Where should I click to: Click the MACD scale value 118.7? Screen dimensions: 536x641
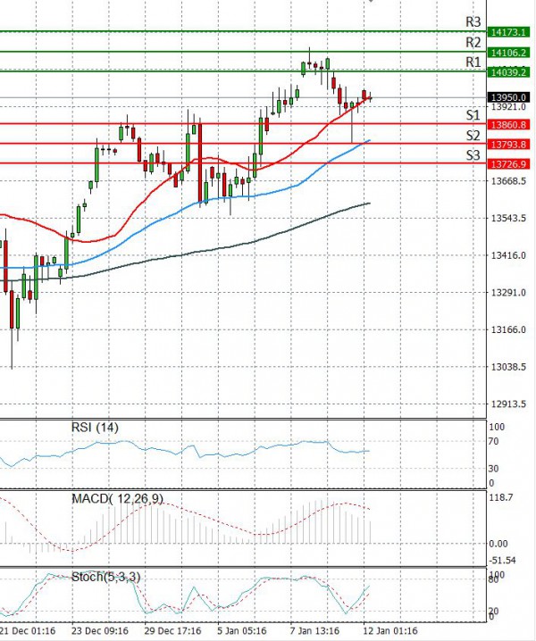click(501, 497)
